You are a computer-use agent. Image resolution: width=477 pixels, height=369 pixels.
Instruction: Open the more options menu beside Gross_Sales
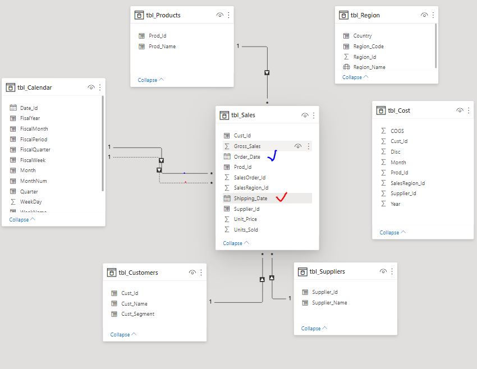click(x=310, y=146)
